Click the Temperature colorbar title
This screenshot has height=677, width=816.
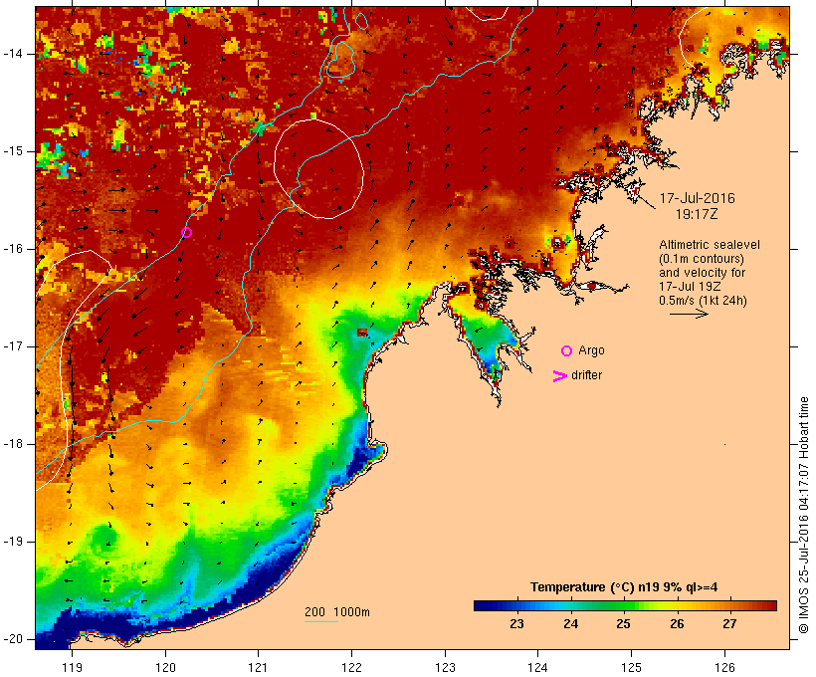(624, 587)
